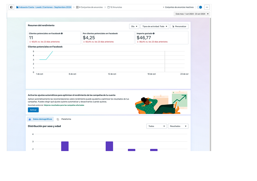Open the Personalizar settings icon
This screenshot has width=257, height=181.
pos(172,27)
